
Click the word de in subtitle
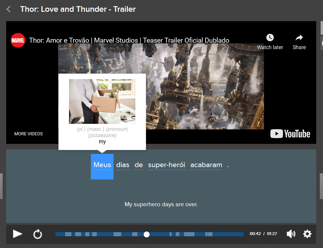[139, 165]
